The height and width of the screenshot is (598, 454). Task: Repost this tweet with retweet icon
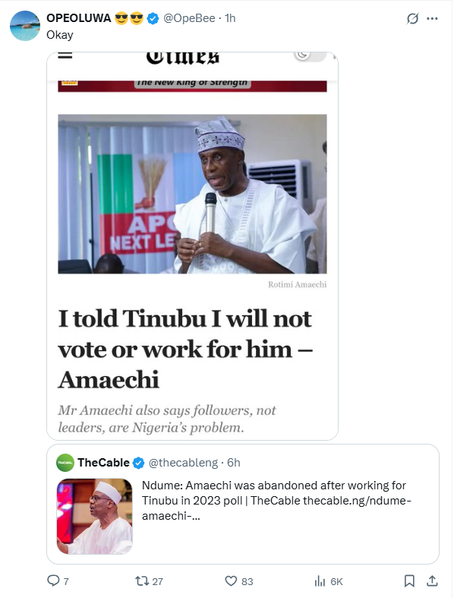pos(142,581)
